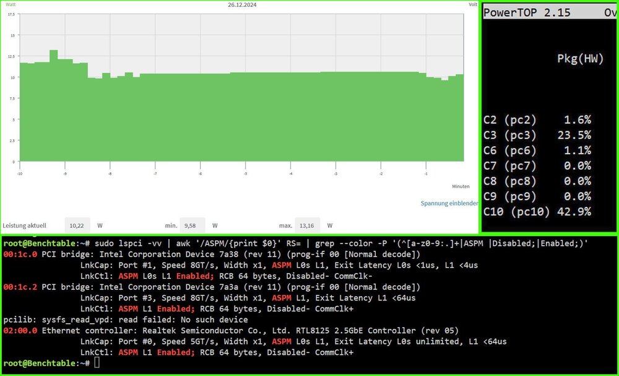This screenshot has width=619, height=376.
Task: Click the 'C3 (pc3)' row with 23.5%
Action: click(537, 135)
